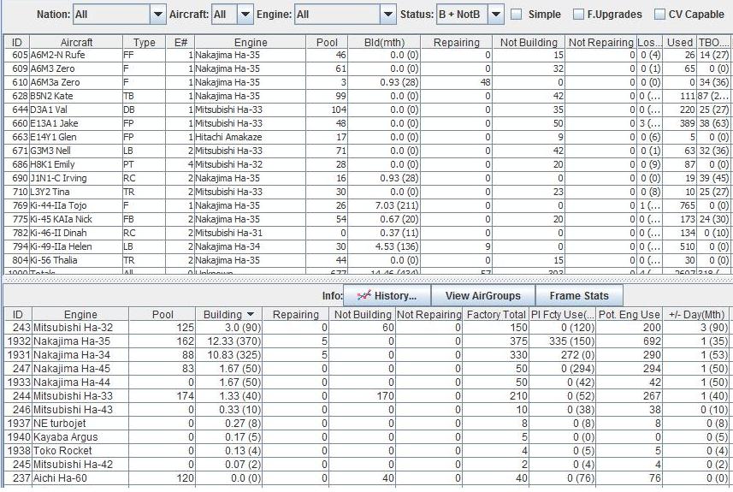Select the Ki-56 Thalia row
The width and height of the screenshot is (733, 492).
367,260
